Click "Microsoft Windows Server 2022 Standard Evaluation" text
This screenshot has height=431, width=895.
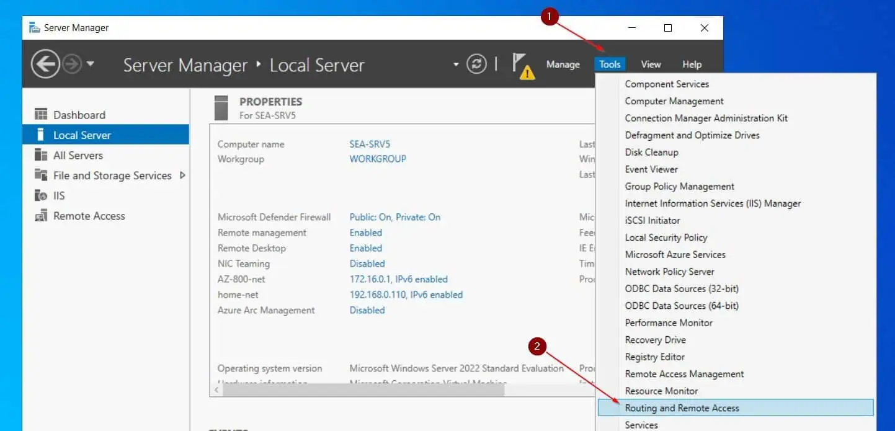pyautogui.click(x=457, y=368)
